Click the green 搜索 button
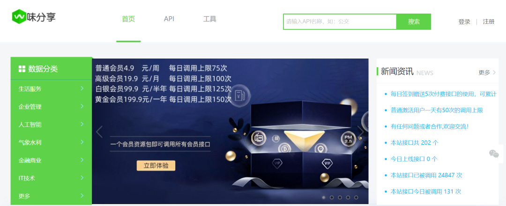This screenshot has height=206, width=506. [414, 22]
